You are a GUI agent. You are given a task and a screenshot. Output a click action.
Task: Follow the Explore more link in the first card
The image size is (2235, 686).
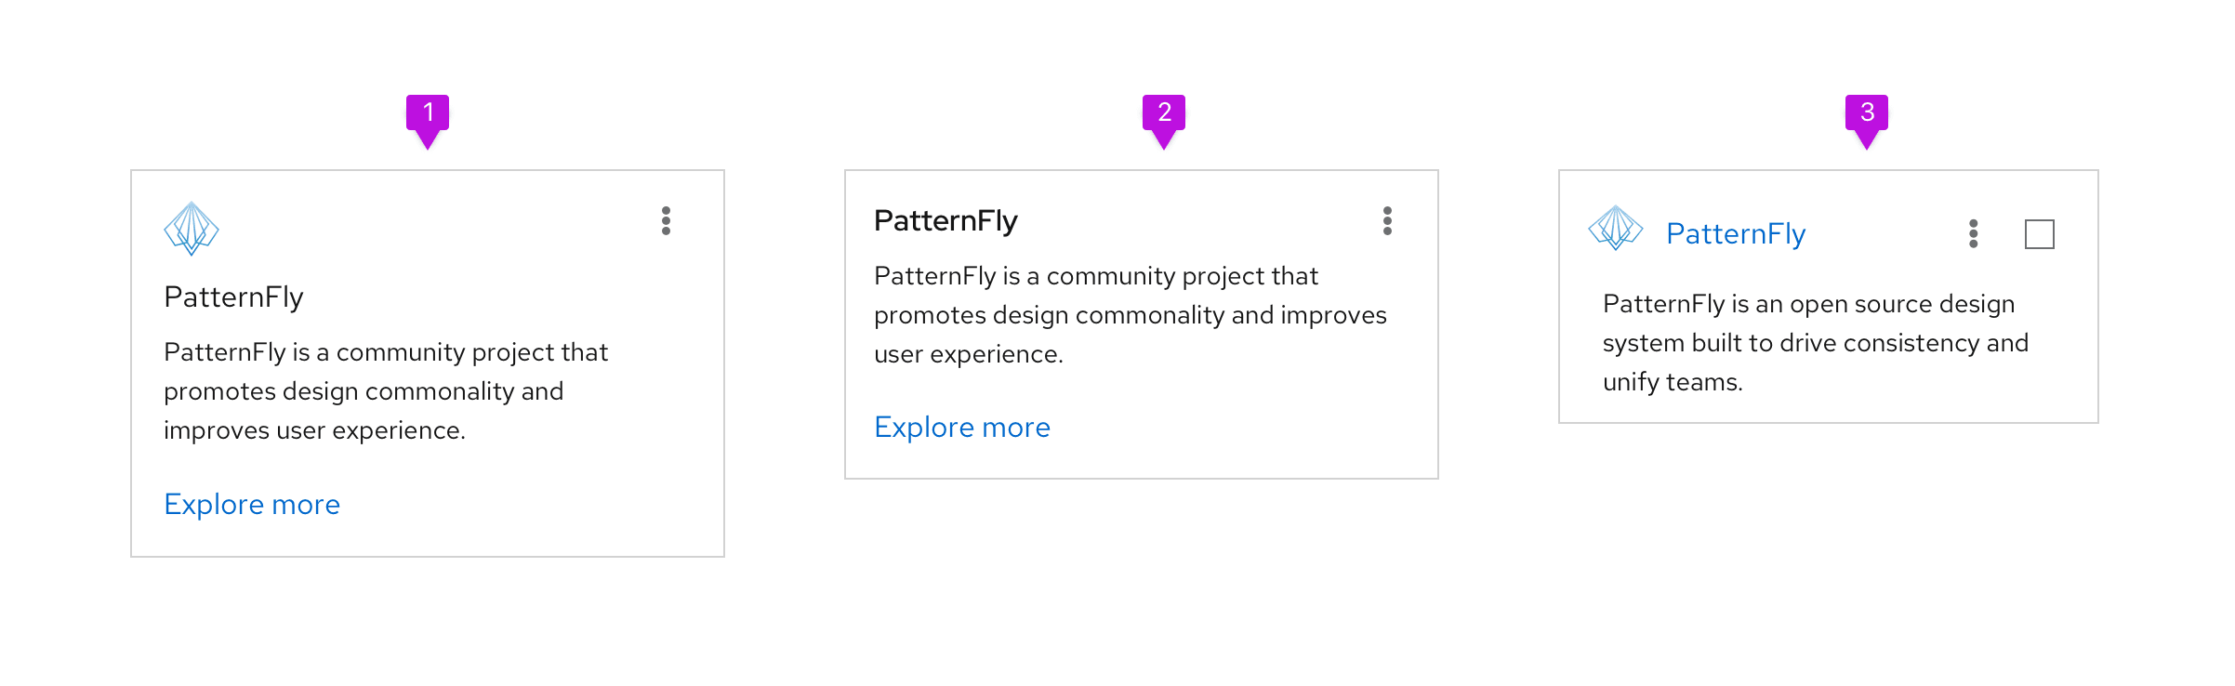click(252, 504)
